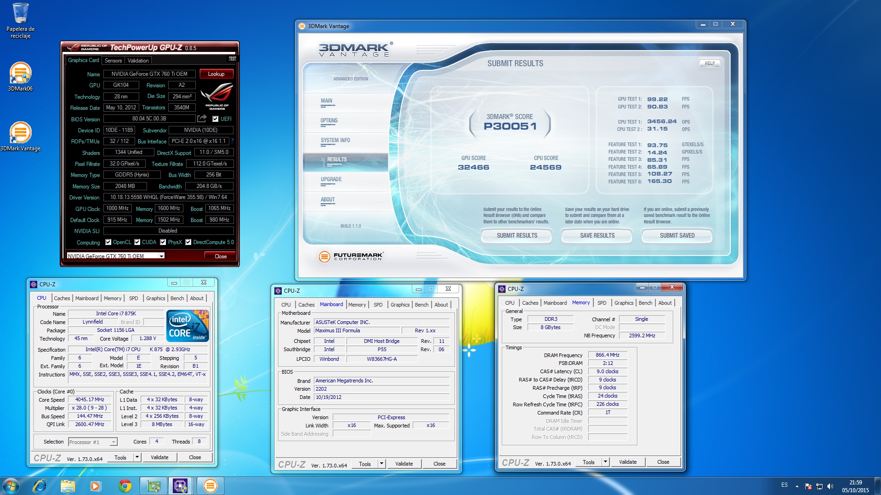
Task: Launch Internet Explorer from the taskbar
Action: (40, 486)
